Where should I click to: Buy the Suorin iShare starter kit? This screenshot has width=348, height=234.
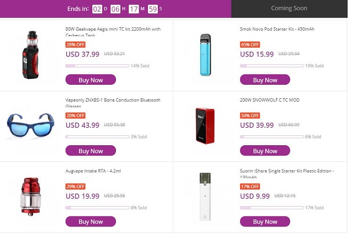pos(265,221)
